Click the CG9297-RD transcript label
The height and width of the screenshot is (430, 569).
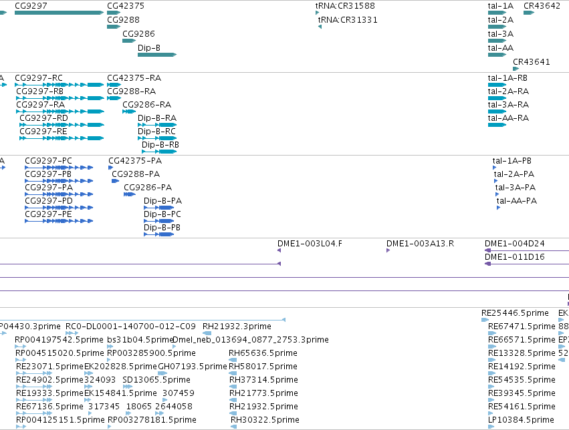pyautogui.click(x=44, y=118)
